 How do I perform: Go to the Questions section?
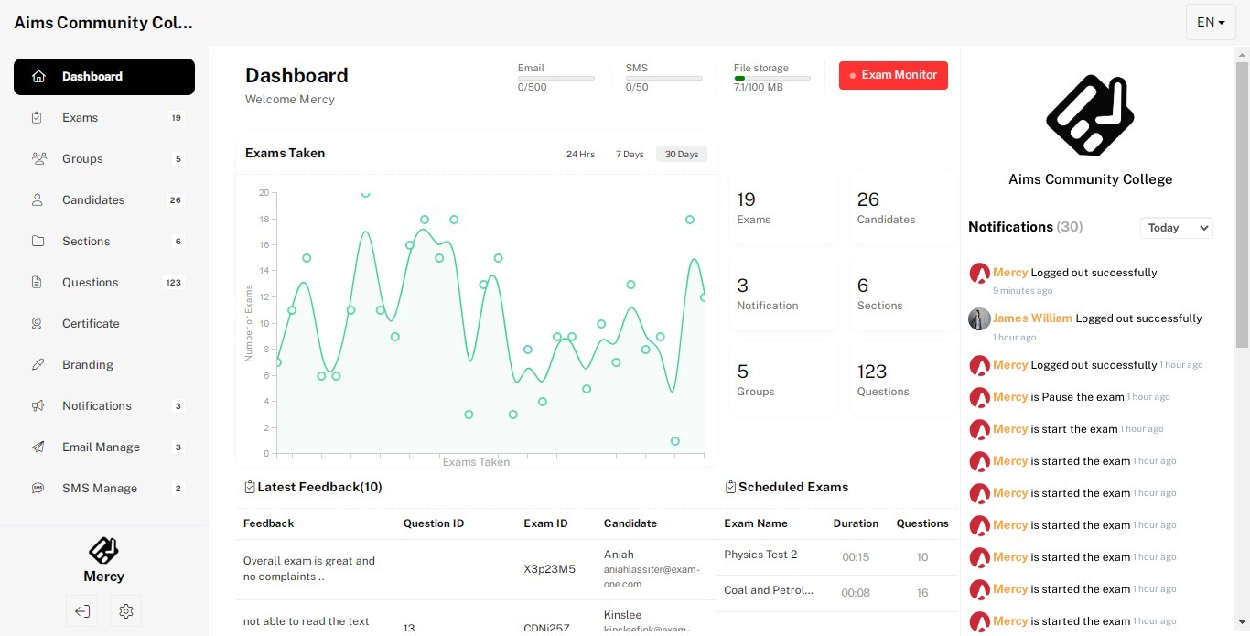[91, 283]
